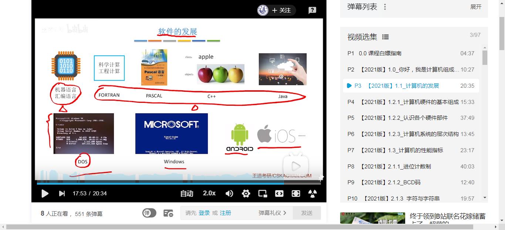Image resolution: width=505 pixels, height=230 pixels.
Task: Click the 注册 link
Action: point(226,213)
